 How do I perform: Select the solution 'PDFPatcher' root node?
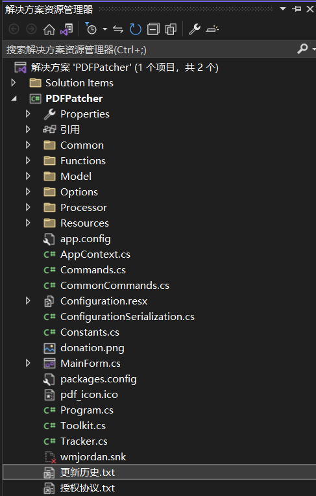click(x=125, y=68)
